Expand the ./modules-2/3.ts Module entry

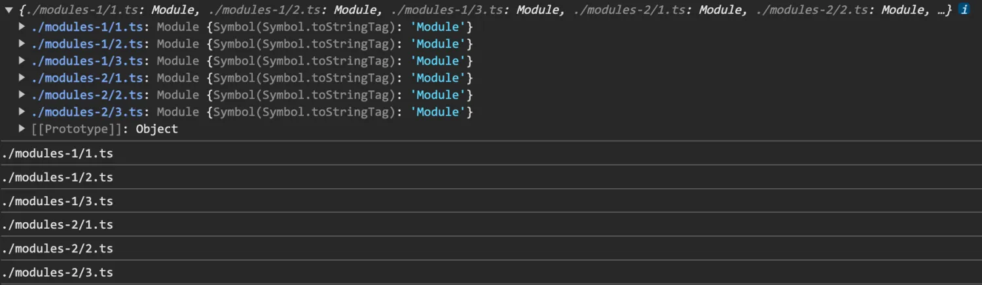[22, 112]
